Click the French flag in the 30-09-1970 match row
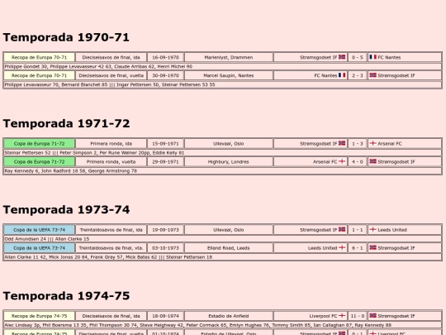This screenshot has width=446, height=335. pos(342,75)
